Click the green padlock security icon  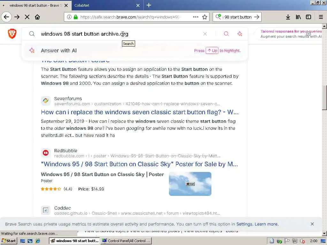(76, 17)
